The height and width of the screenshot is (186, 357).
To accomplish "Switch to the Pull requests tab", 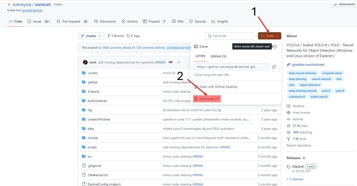I will pyautogui.click(x=72, y=21).
